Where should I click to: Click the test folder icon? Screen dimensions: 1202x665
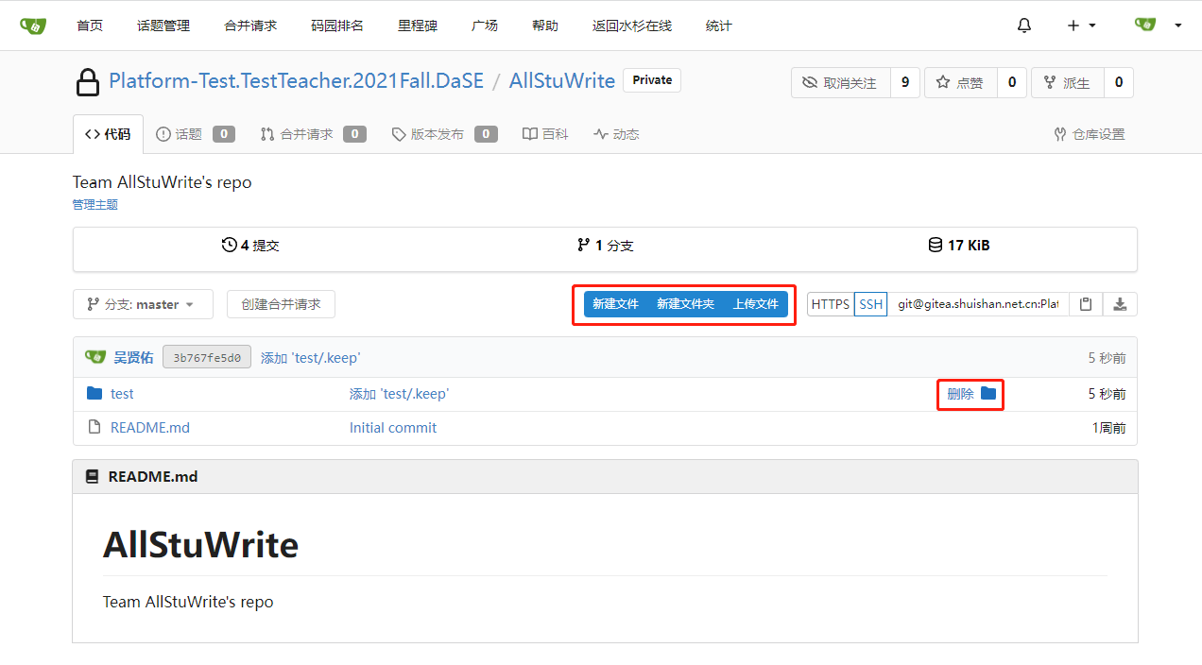94,394
